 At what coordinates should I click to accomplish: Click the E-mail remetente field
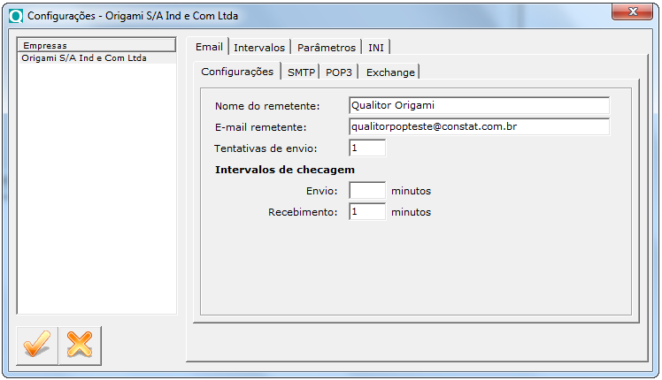(479, 126)
